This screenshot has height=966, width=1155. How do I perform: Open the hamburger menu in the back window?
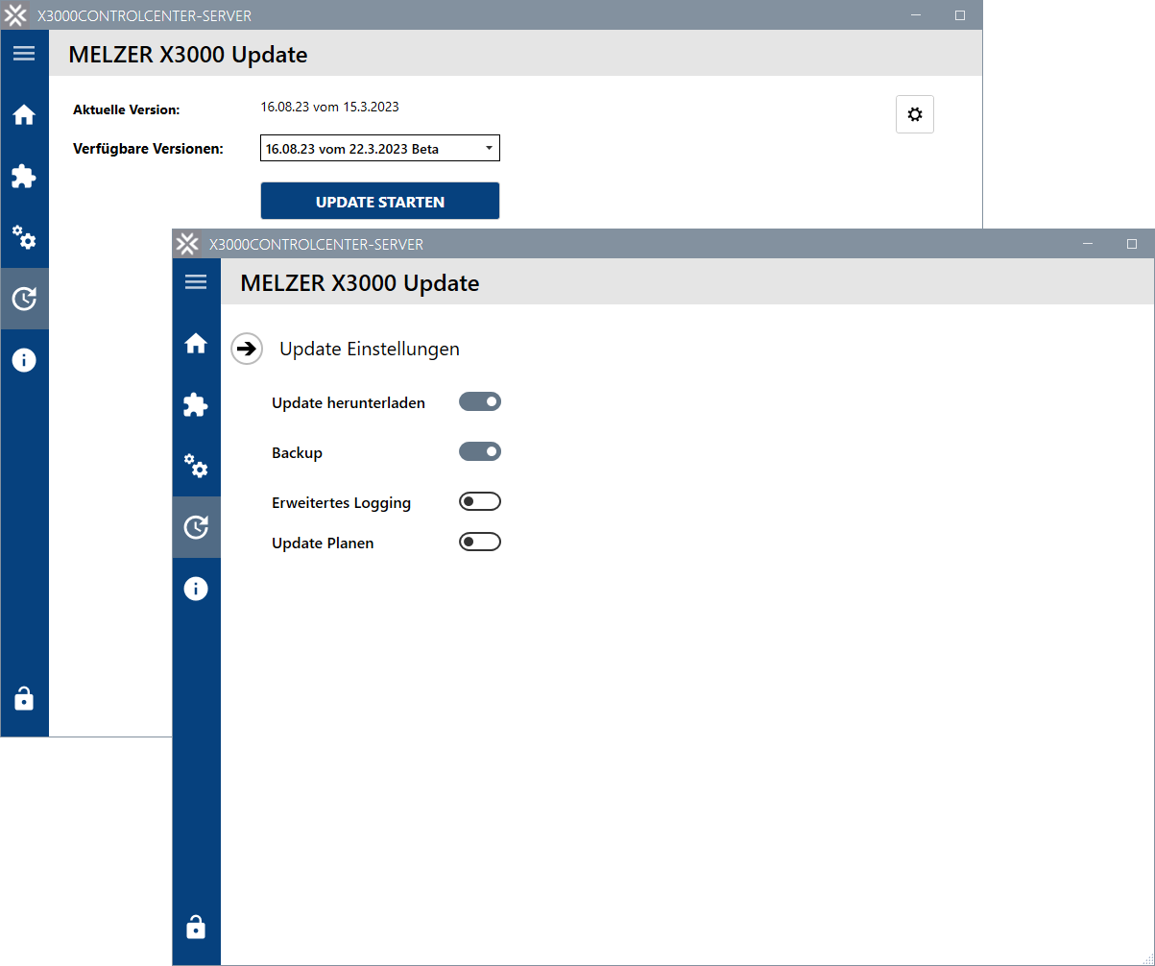[x=24, y=53]
